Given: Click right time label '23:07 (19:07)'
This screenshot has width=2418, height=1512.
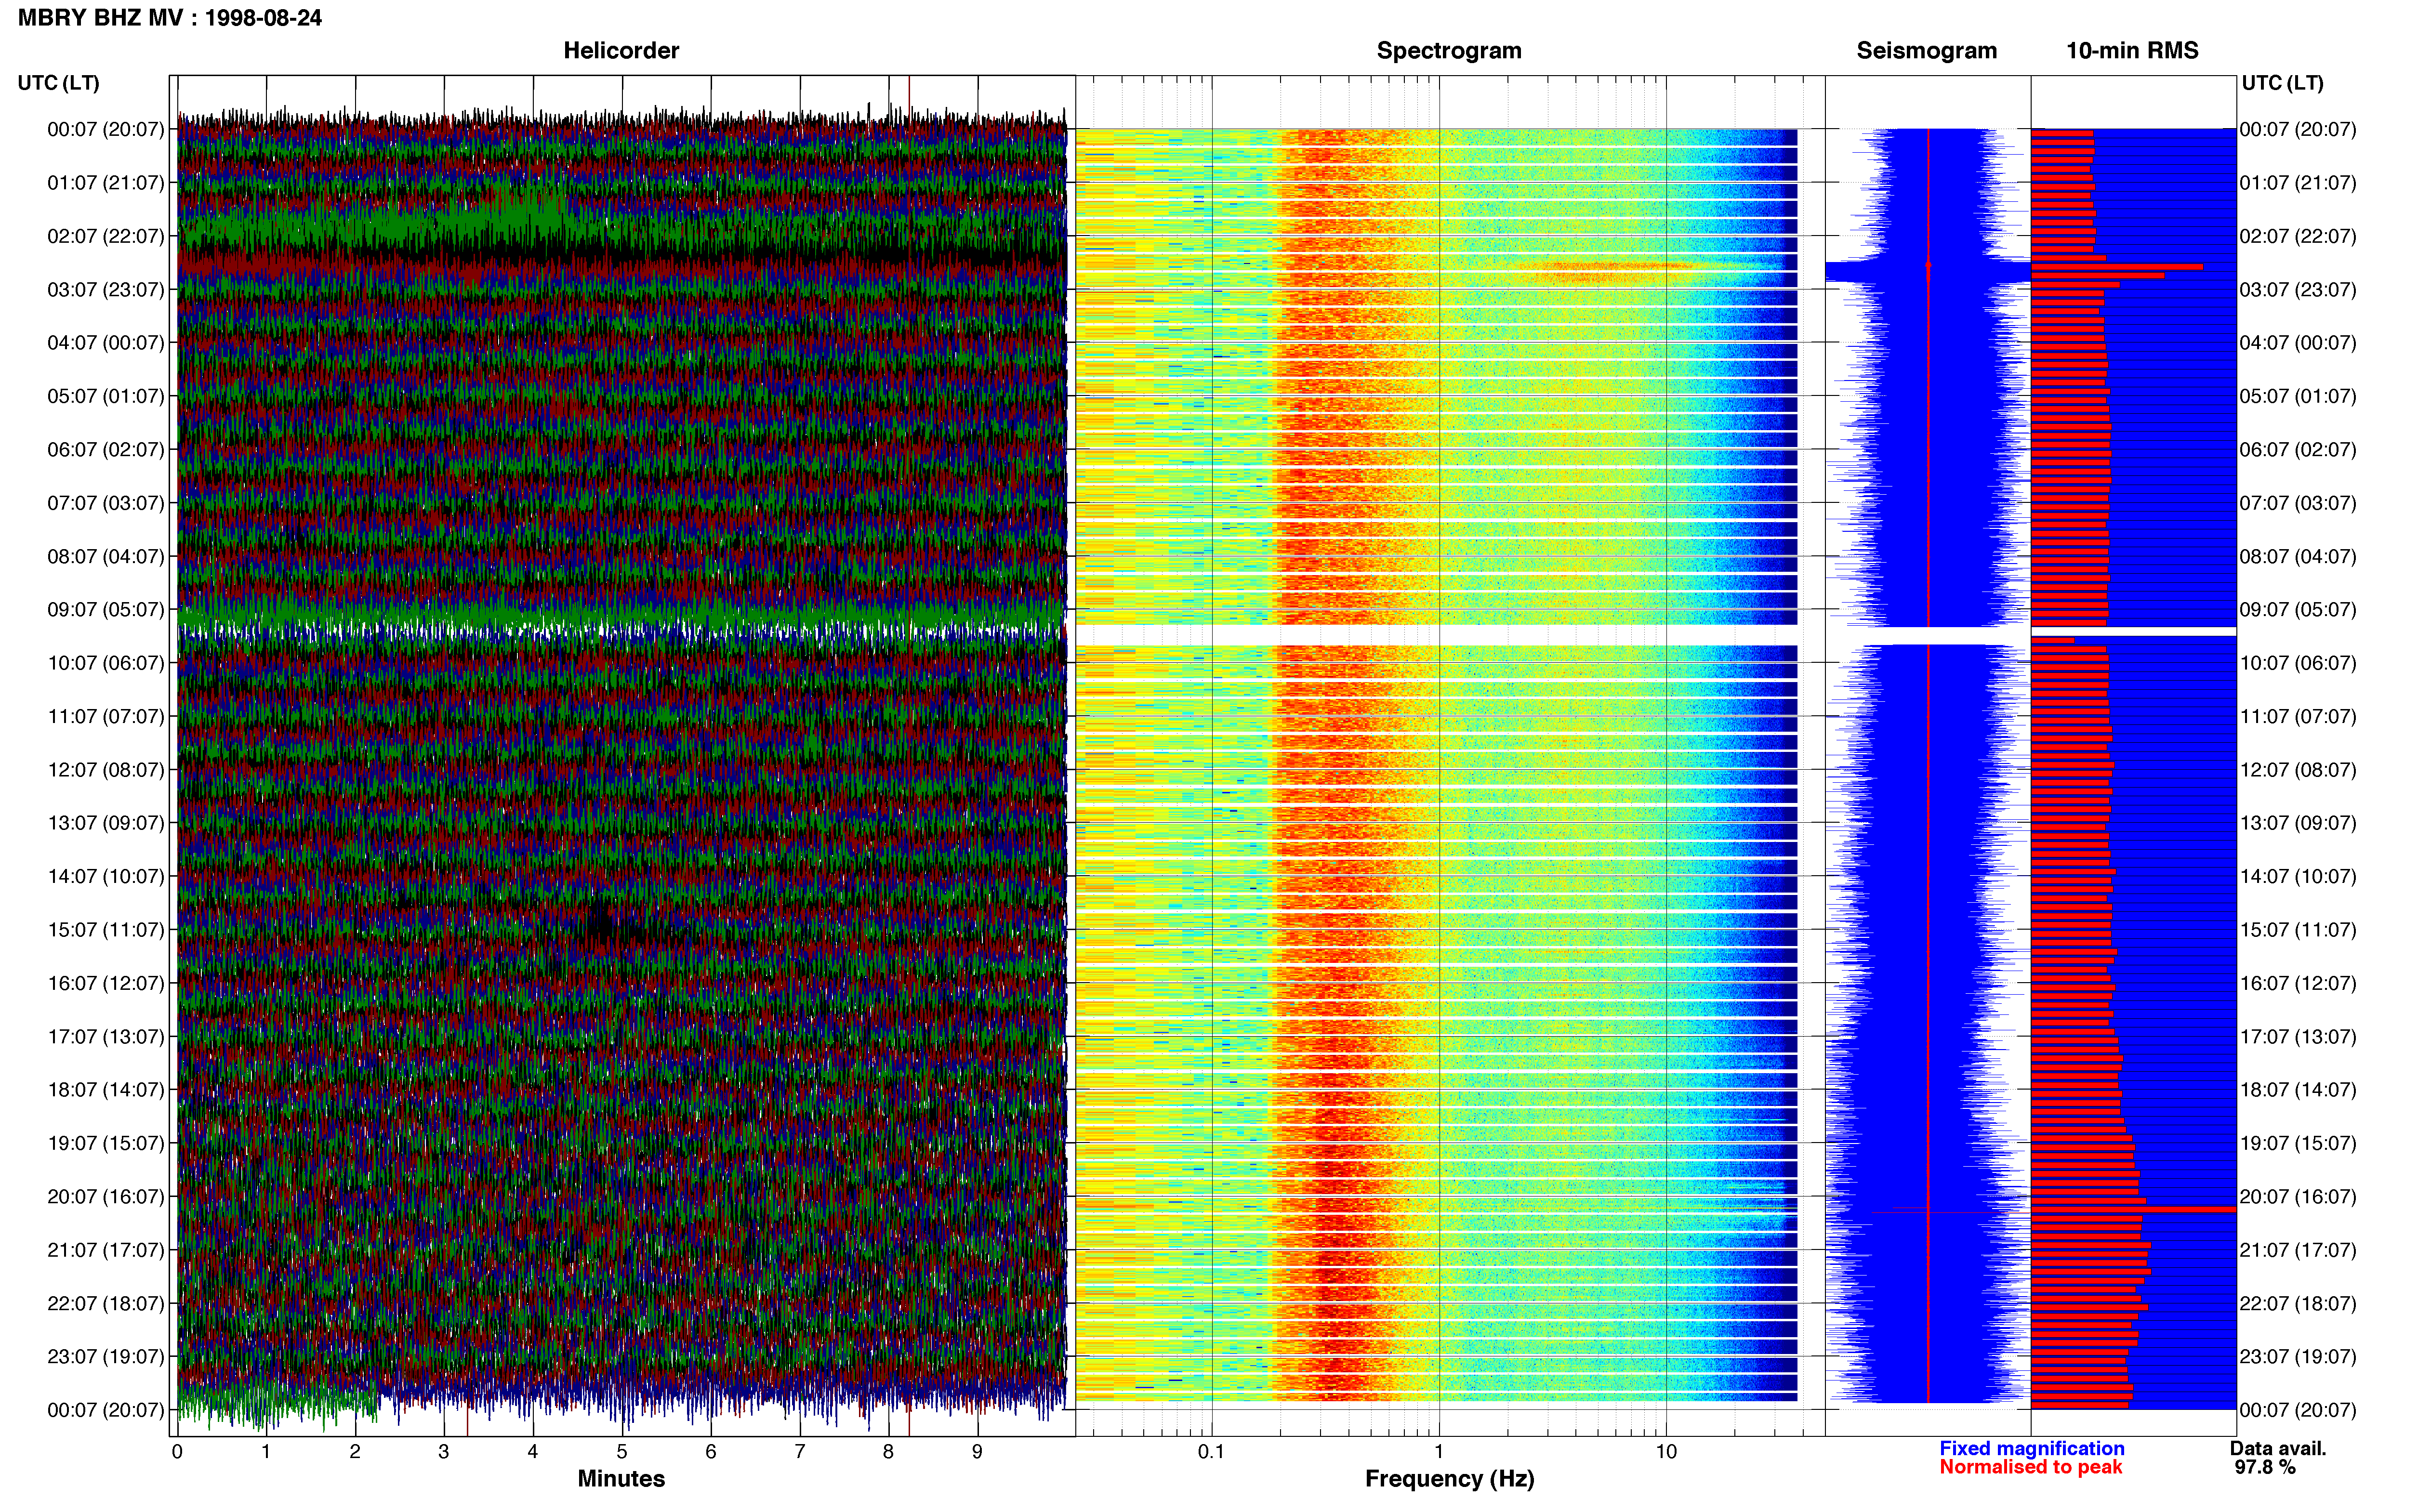Looking at the screenshot, I should coord(2298,1357).
